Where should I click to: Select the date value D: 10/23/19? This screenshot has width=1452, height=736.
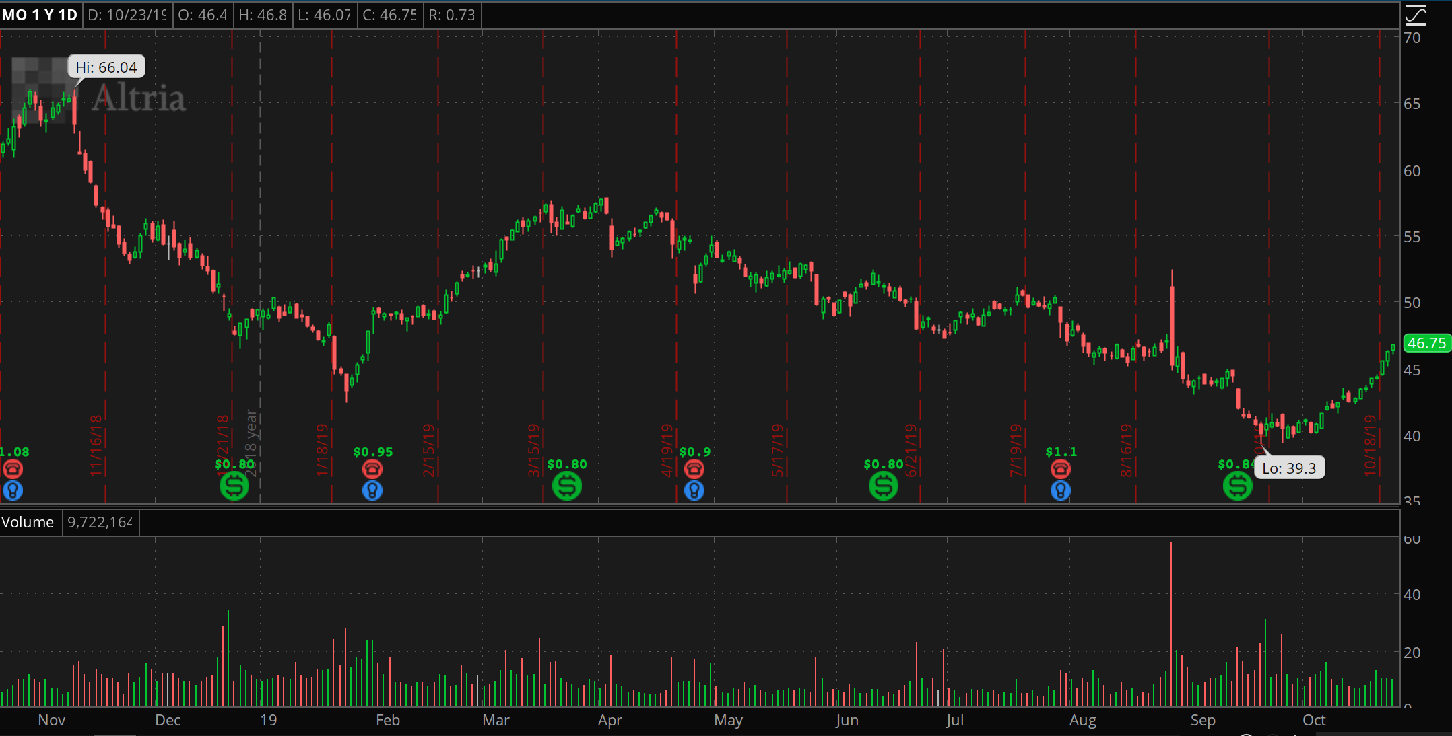tap(127, 15)
